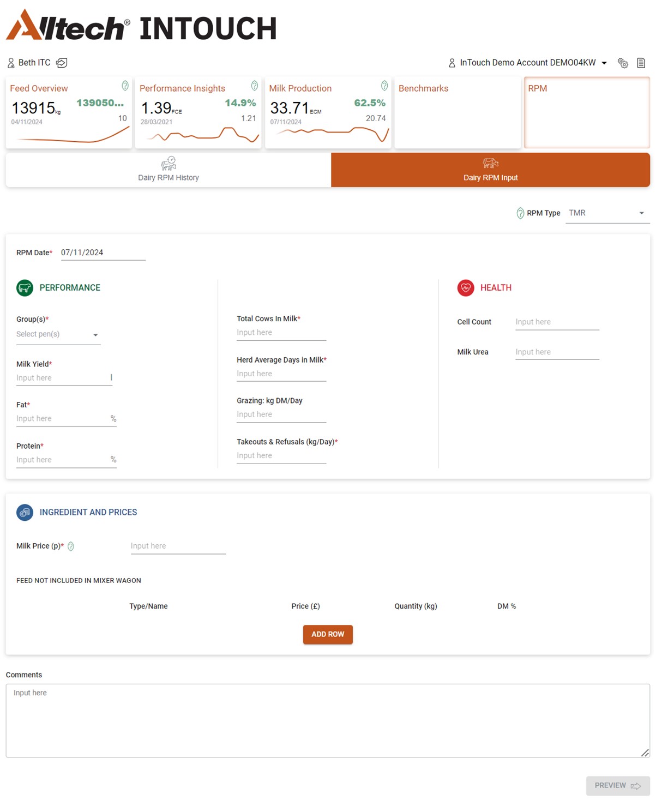
Task: Click the Alltech InTouch logo
Action: 141,26
